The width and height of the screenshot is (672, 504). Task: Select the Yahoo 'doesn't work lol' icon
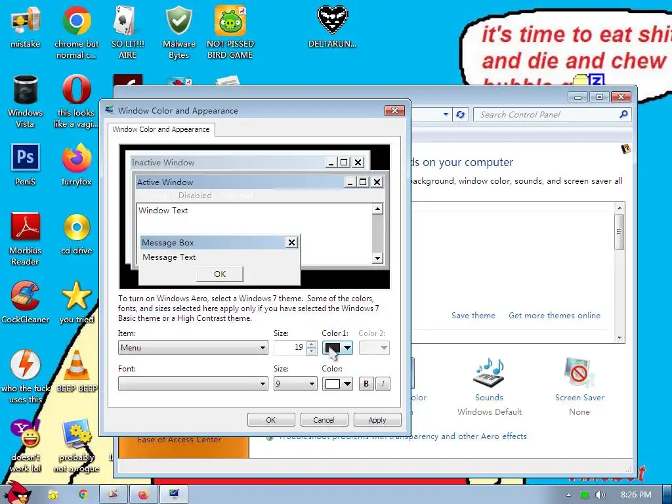point(26,446)
